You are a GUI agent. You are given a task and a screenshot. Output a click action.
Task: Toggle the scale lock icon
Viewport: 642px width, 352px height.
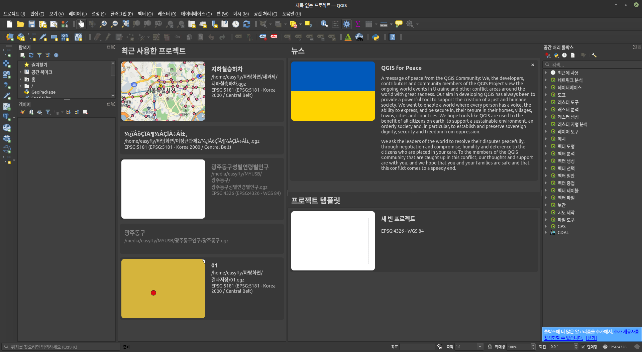pos(490,347)
